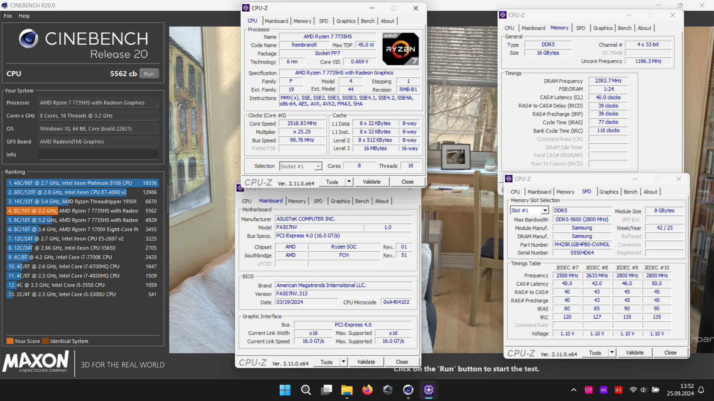Click Tools button in Mainboard window

point(327,362)
